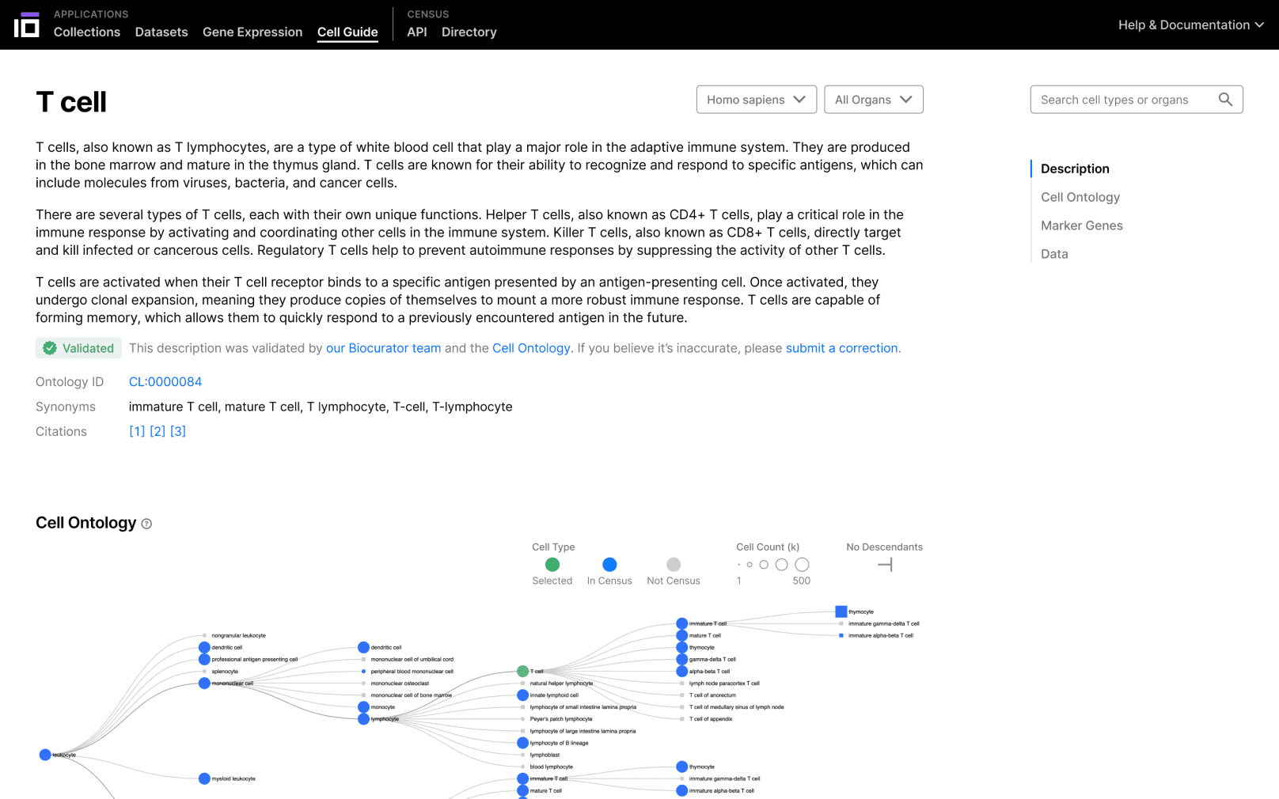This screenshot has width=1279, height=799.
Task: Click the leukocyte root node circle
Action: pos(45,755)
